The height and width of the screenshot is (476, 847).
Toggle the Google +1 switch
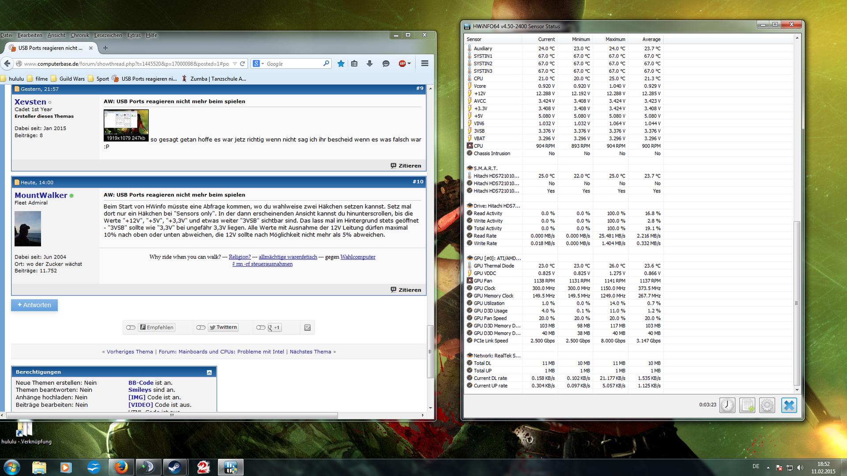point(261,327)
